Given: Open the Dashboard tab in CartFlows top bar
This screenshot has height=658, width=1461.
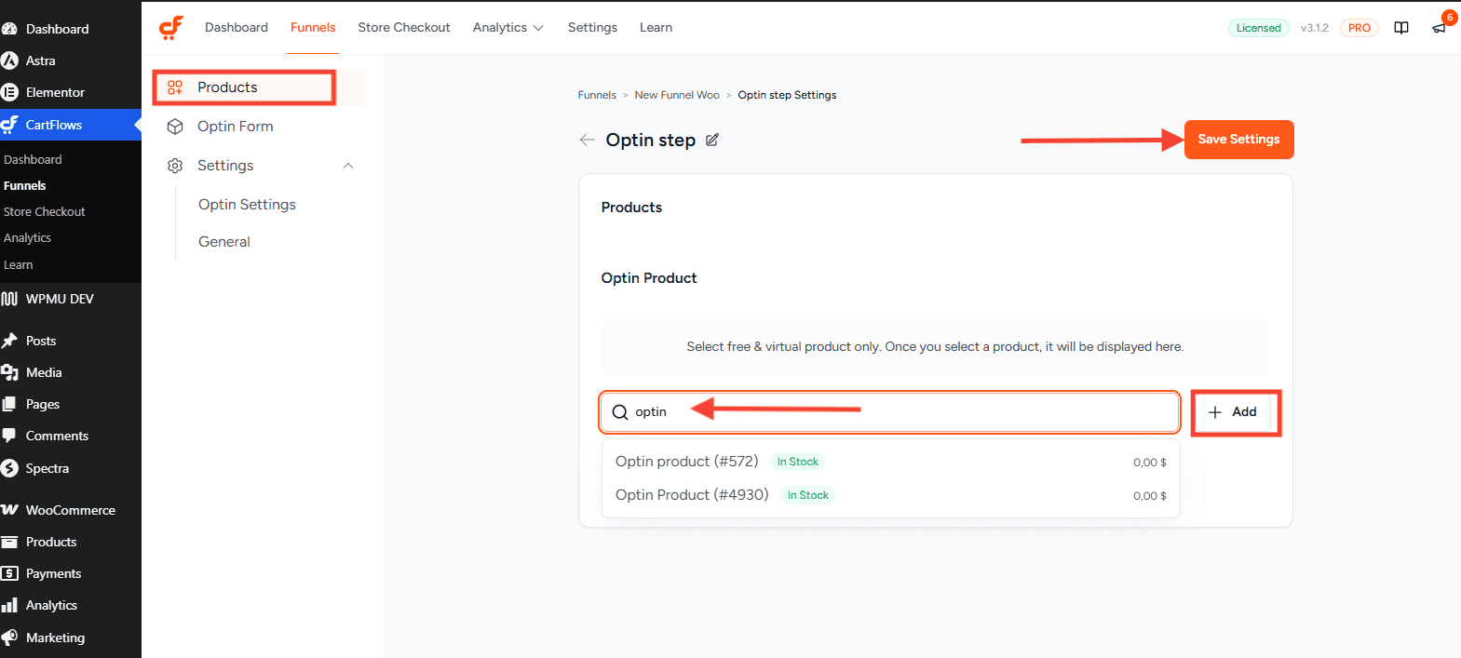Looking at the screenshot, I should (237, 28).
